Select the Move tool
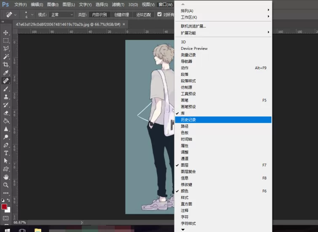The width and height of the screenshot is (318, 232). point(5,32)
